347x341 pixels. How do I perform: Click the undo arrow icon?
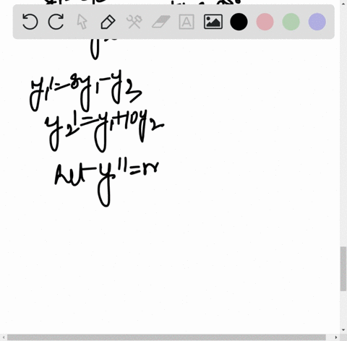pos(30,22)
